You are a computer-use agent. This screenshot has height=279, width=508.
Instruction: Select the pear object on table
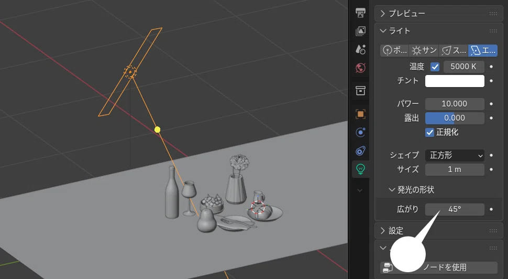(207, 221)
